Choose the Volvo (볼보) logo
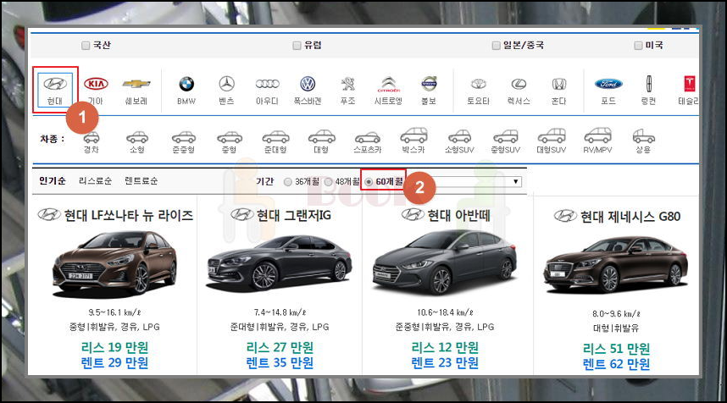The image size is (727, 403). click(x=429, y=84)
